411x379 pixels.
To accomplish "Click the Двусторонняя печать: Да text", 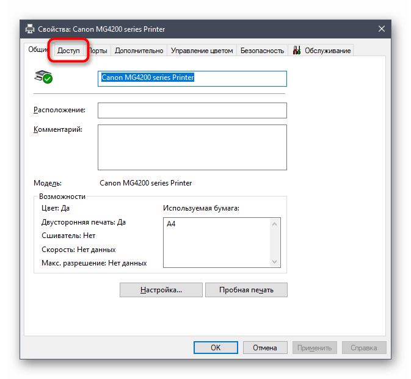I will coord(84,222).
